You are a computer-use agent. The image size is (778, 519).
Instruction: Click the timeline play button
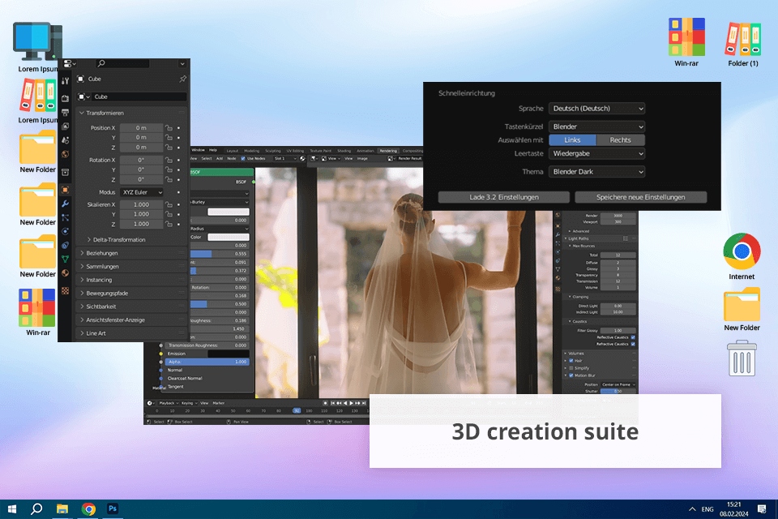[351, 403]
